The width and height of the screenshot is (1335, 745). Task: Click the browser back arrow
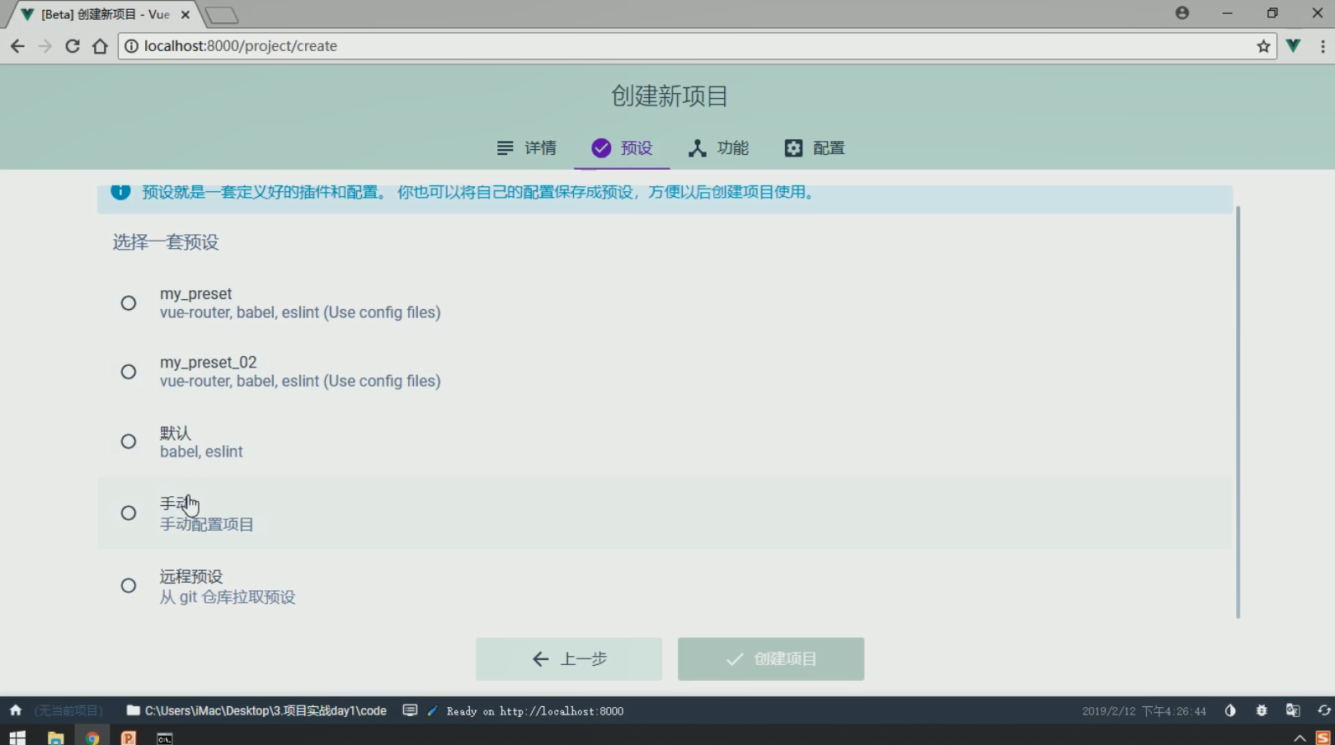click(x=17, y=46)
